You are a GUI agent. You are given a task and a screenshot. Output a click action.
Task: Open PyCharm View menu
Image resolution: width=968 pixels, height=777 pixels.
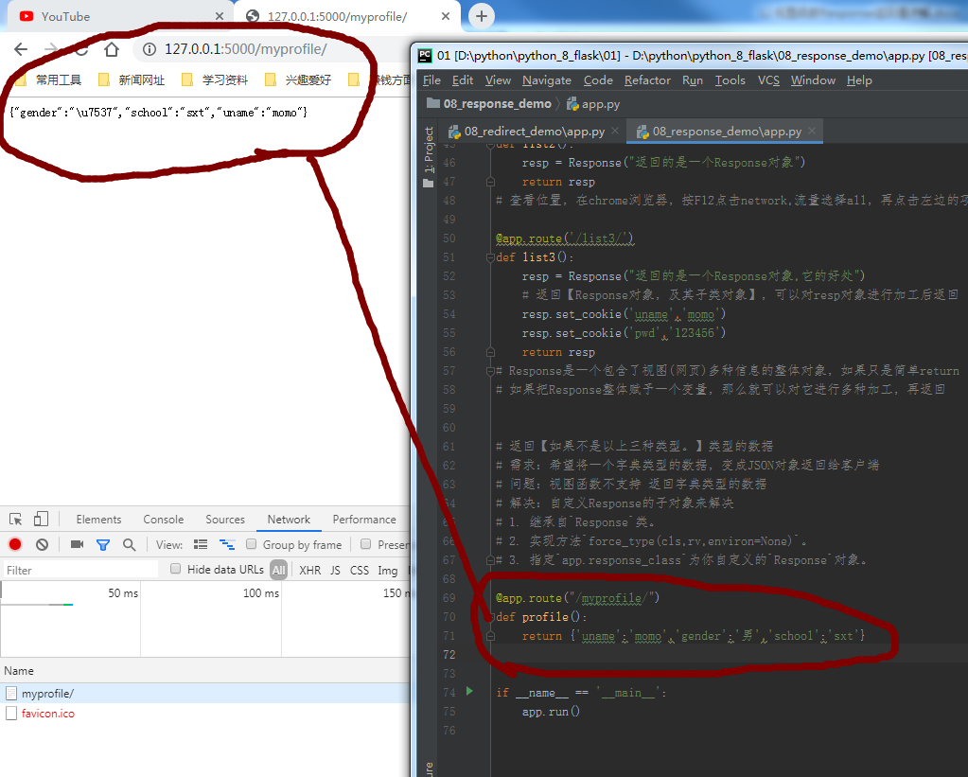click(498, 80)
